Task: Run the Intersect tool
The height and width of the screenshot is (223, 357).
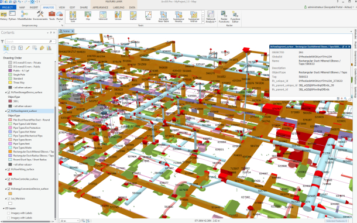Action: [103, 16]
